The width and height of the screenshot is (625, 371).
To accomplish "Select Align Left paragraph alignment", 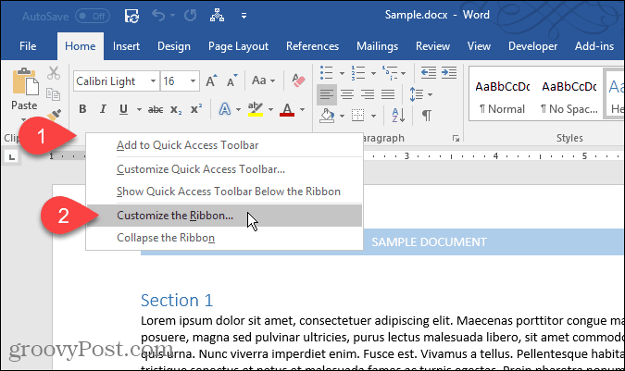I will [327, 94].
